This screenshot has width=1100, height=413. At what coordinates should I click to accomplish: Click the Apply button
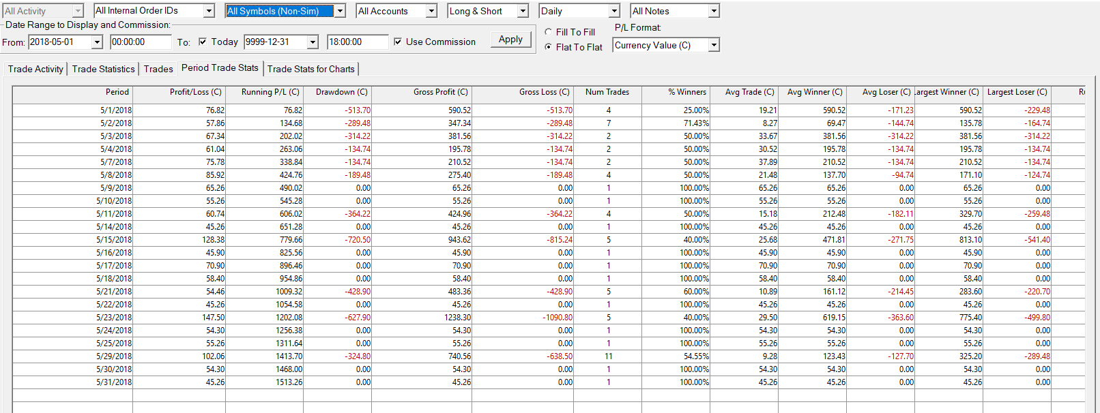pyautogui.click(x=510, y=40)
